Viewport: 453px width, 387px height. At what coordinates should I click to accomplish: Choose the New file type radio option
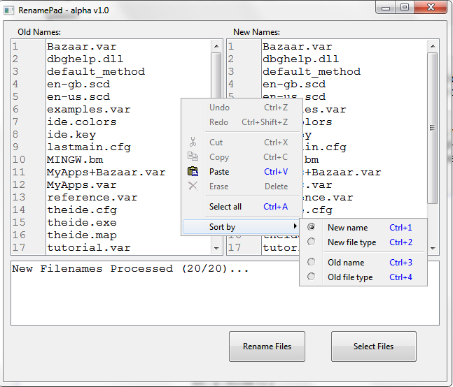point(312,242)
